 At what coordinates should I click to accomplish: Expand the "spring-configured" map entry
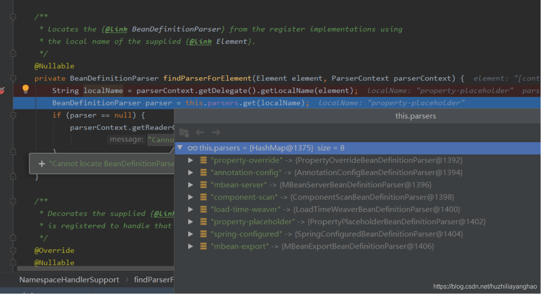pos(190,234)
